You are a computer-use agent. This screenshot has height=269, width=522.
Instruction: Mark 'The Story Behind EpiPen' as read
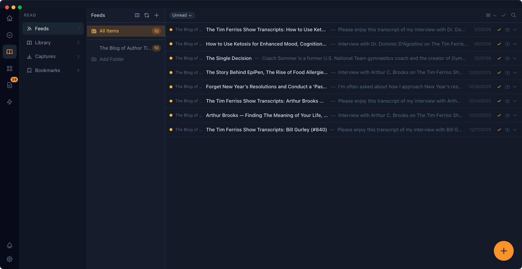499,73
